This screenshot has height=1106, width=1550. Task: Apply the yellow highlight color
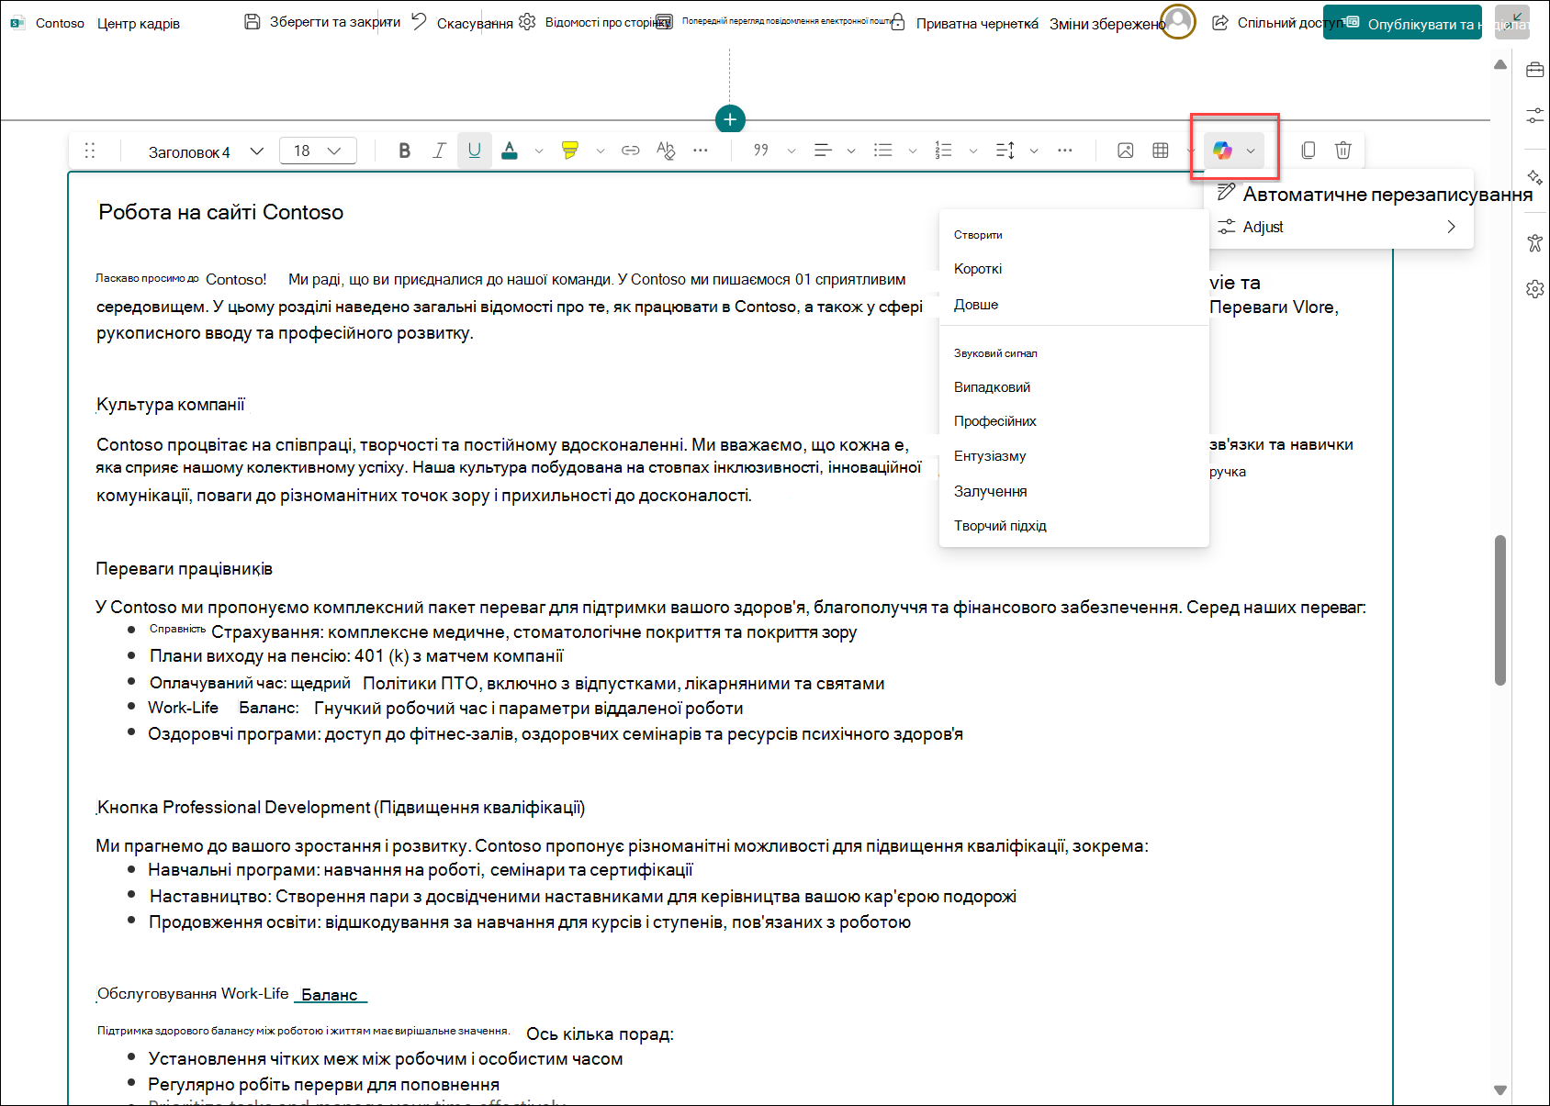[x=570, y=151]
